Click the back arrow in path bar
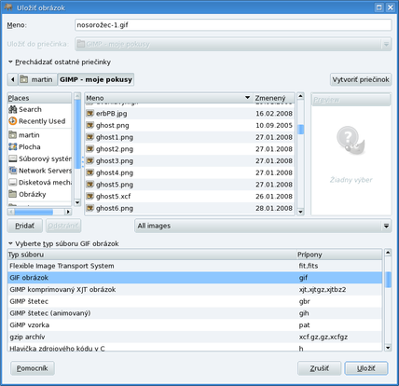This screenshot has width=399, height=386. coord(13,79)
